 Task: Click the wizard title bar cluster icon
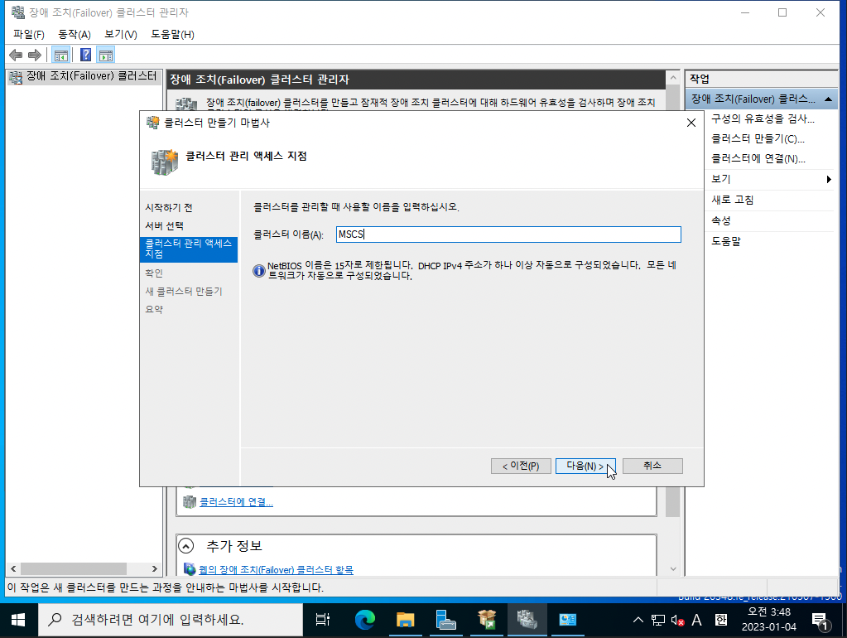click(x=153, y=123)
